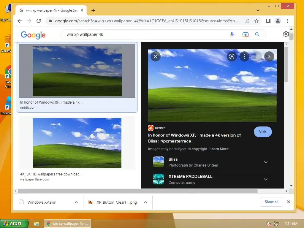Reload the current page
Image resolution: width=304 pixels, height=228 pixels.
click(39, 21)
